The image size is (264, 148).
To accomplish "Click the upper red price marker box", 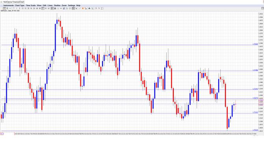I will click(x=261, y=100).
